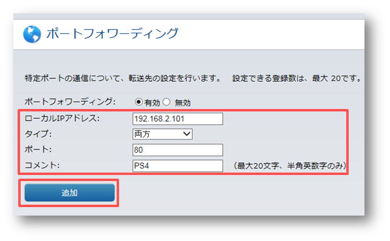Click the 最大20文字、半角英数字のみ hint text
Image resolution: width=390 pixels, height=241 pixels.
290,166
